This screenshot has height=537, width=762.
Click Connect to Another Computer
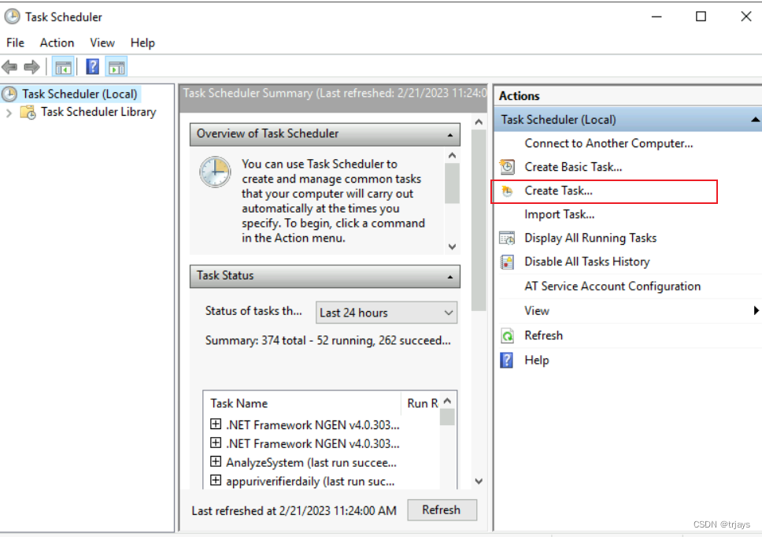pyautogui.click(x=608, y=143)
